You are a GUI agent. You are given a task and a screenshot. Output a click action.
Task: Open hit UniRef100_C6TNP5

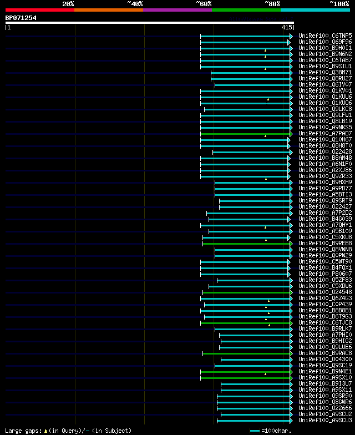coord(325,36)
